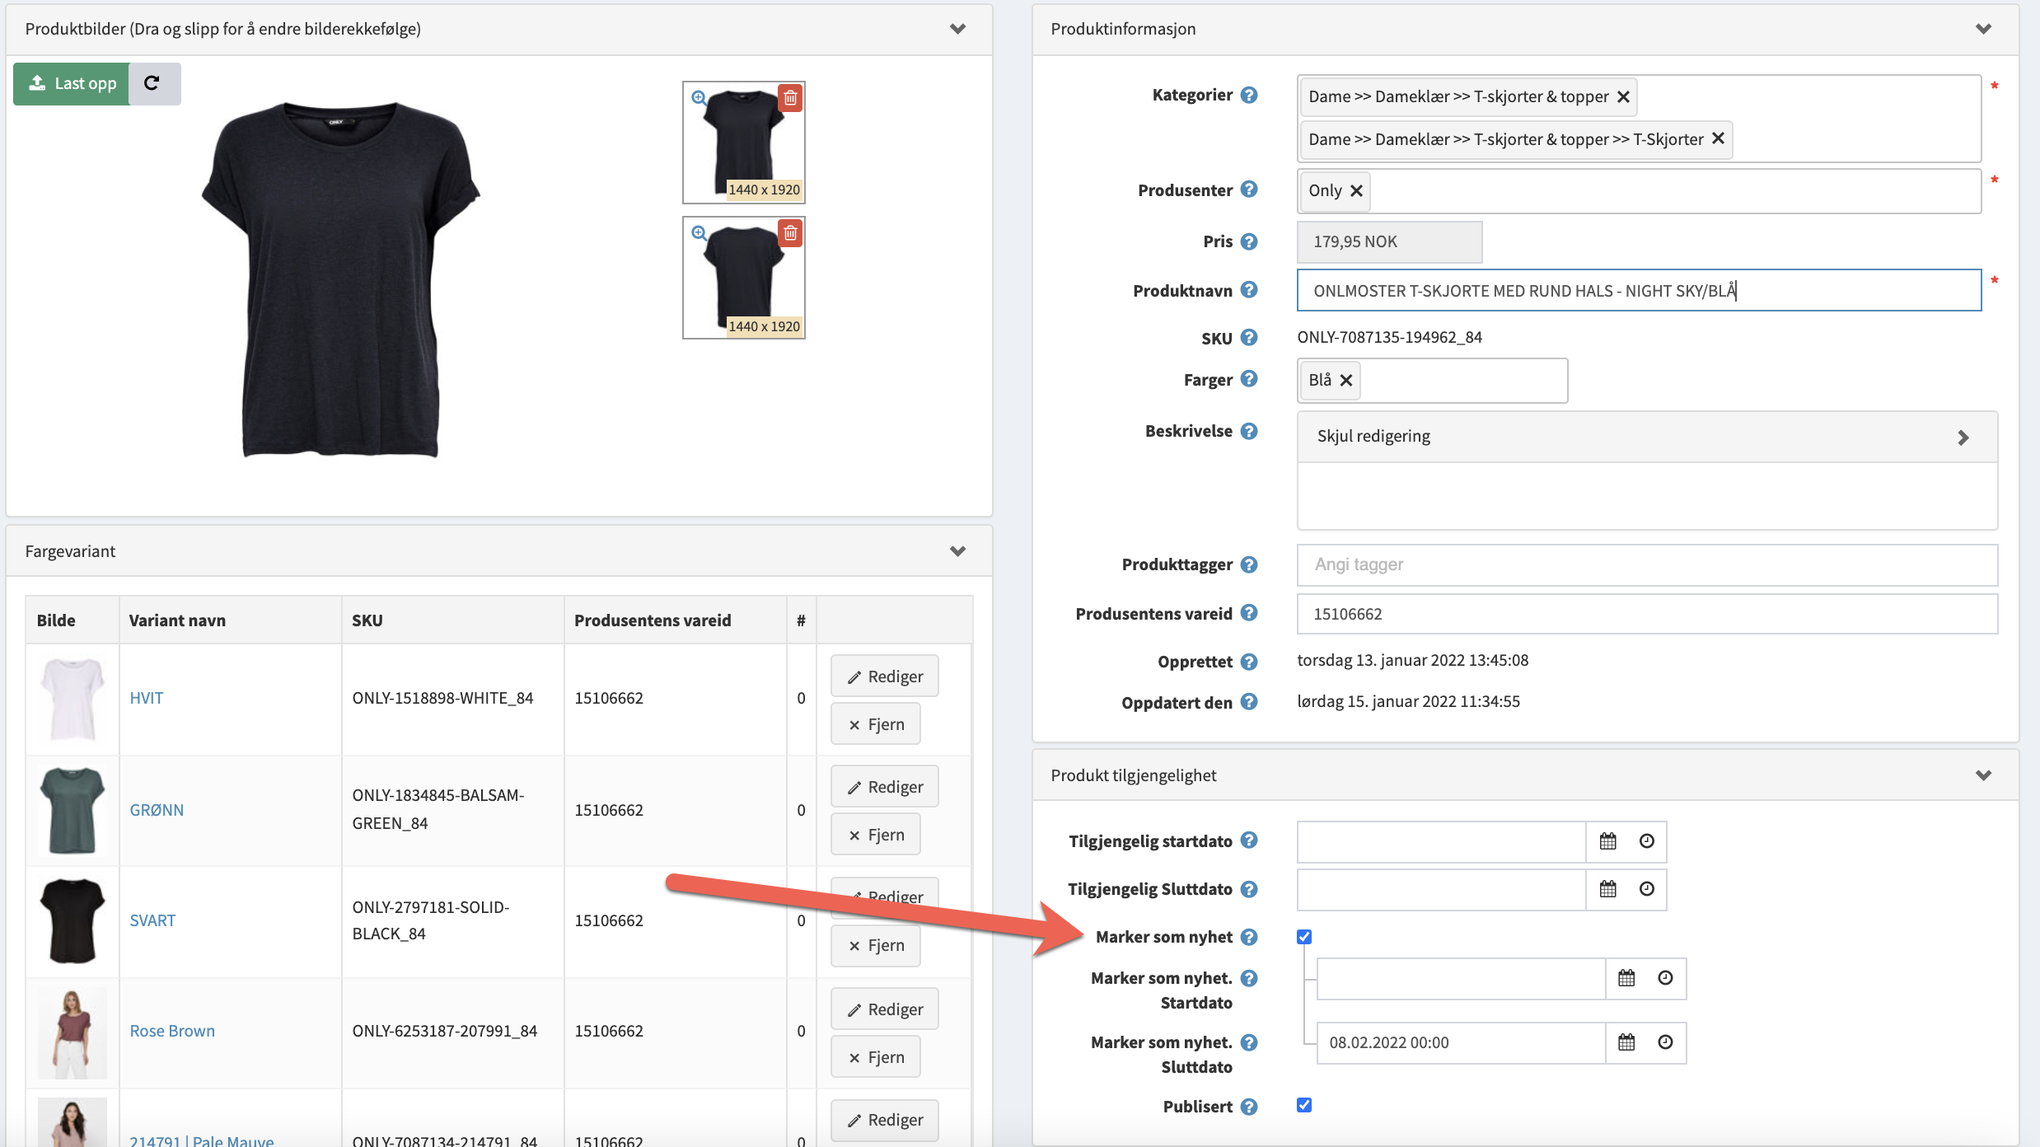
Task: Open time picker for Tilgjengelig Sluttdato
Action: pyautogui.click(x=1646, y=889)
